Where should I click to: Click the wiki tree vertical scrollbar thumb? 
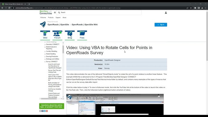[63, 49]
